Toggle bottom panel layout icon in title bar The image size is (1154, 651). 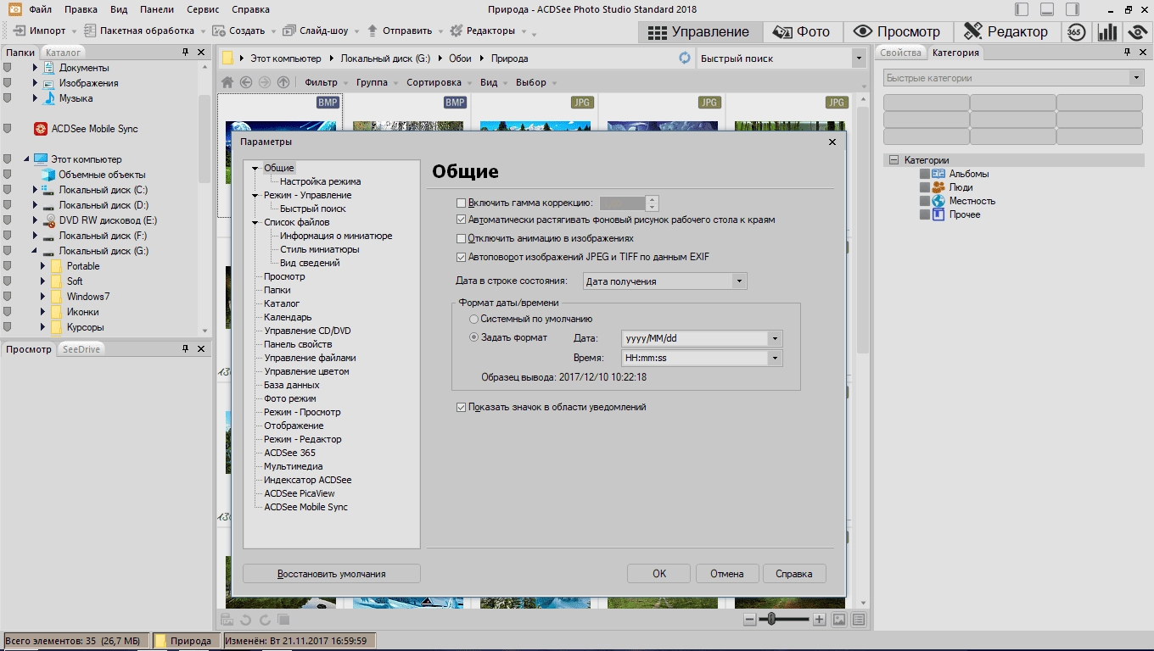pyautogui.click(x=1047, y=9)
